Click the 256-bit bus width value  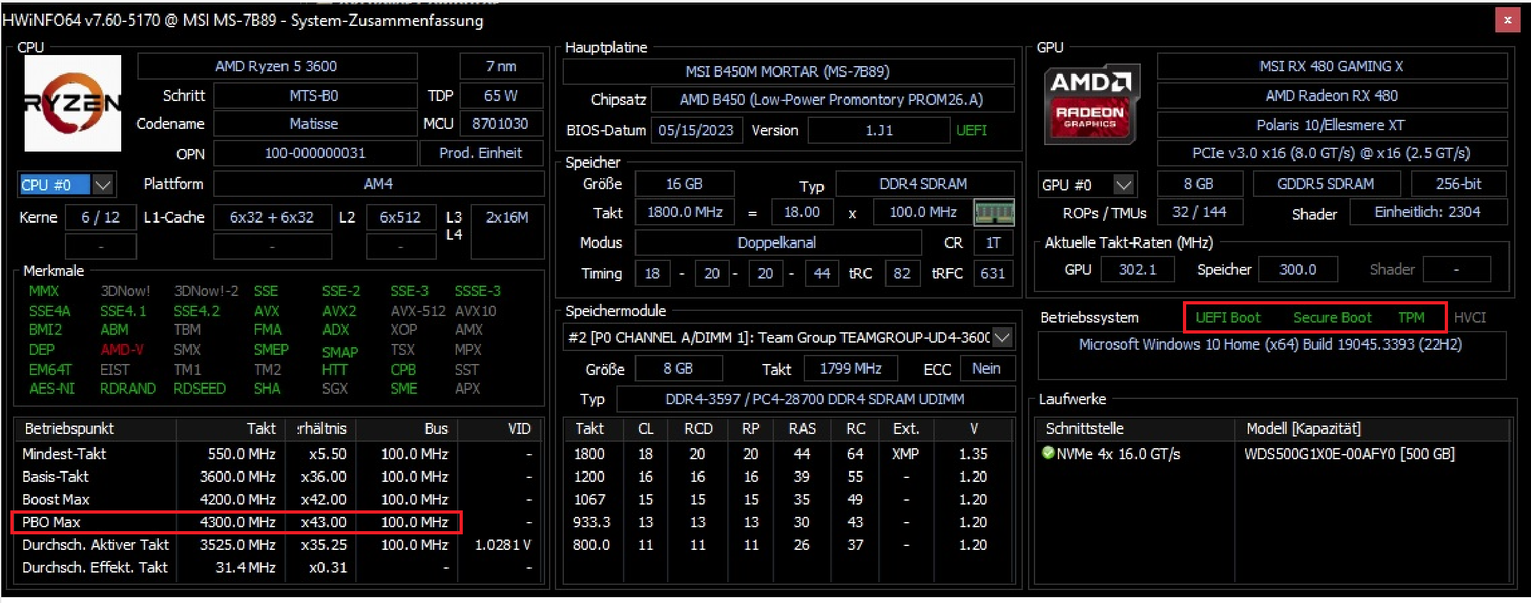click(1459, 184)
